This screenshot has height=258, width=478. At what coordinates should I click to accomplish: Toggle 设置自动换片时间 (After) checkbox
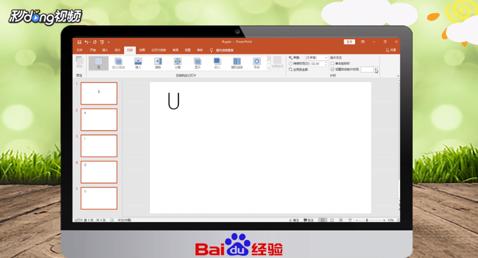click(332, 69)
